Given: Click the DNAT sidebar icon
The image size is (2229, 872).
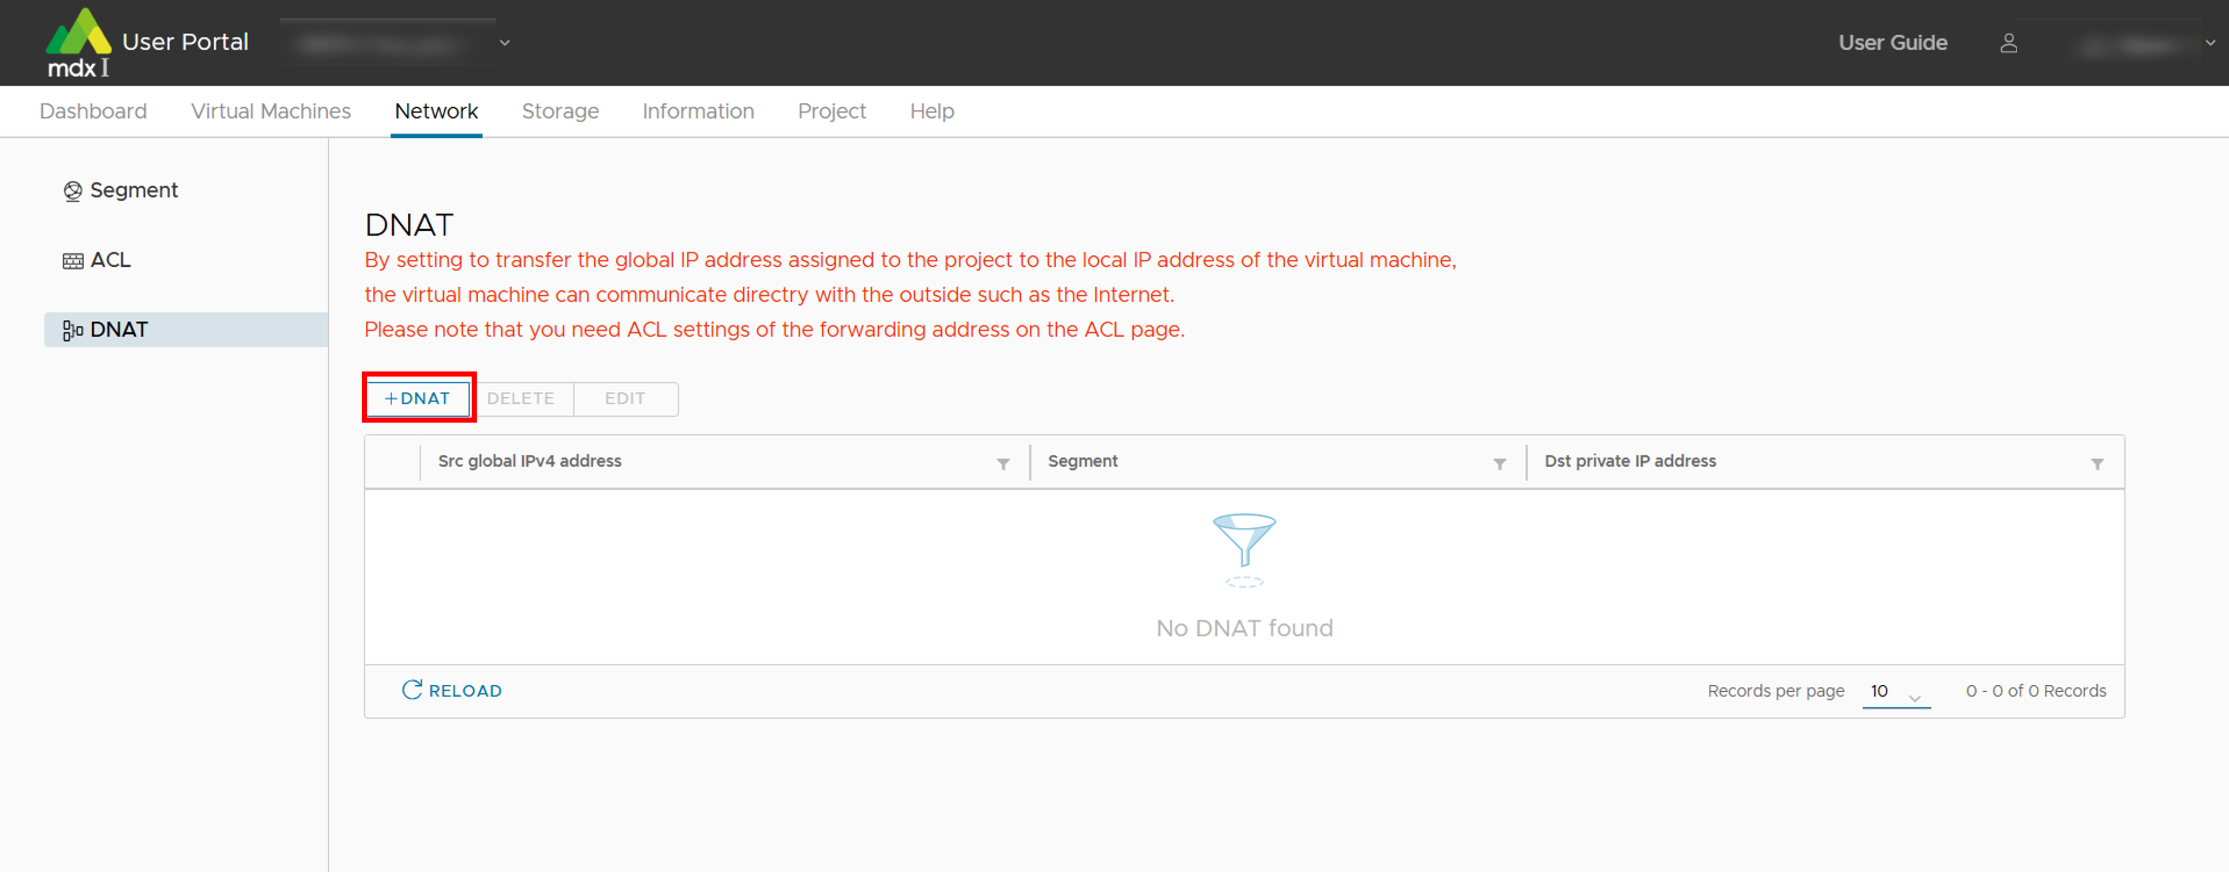Looking at the screenshot, I should [x=72, y=330].
